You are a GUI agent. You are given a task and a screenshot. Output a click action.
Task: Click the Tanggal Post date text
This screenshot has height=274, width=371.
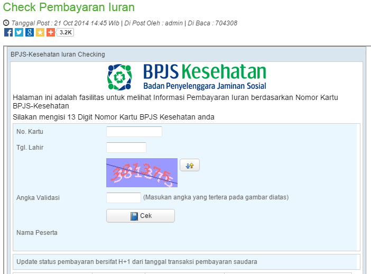click(x=66, y=23)
